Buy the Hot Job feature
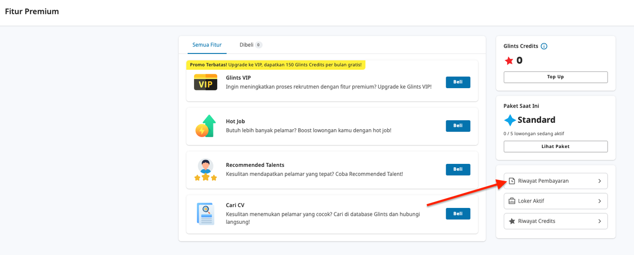 458,126
